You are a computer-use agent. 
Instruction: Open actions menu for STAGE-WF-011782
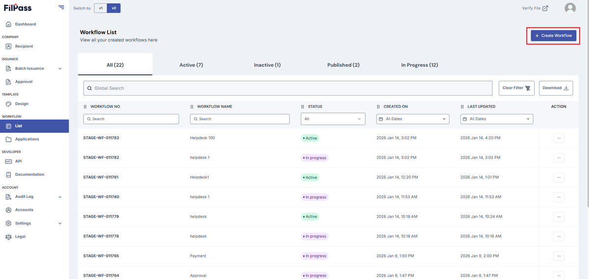point(559,158)
